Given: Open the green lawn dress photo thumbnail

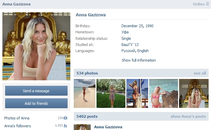Looking at the screenshot, I should 111,93.
